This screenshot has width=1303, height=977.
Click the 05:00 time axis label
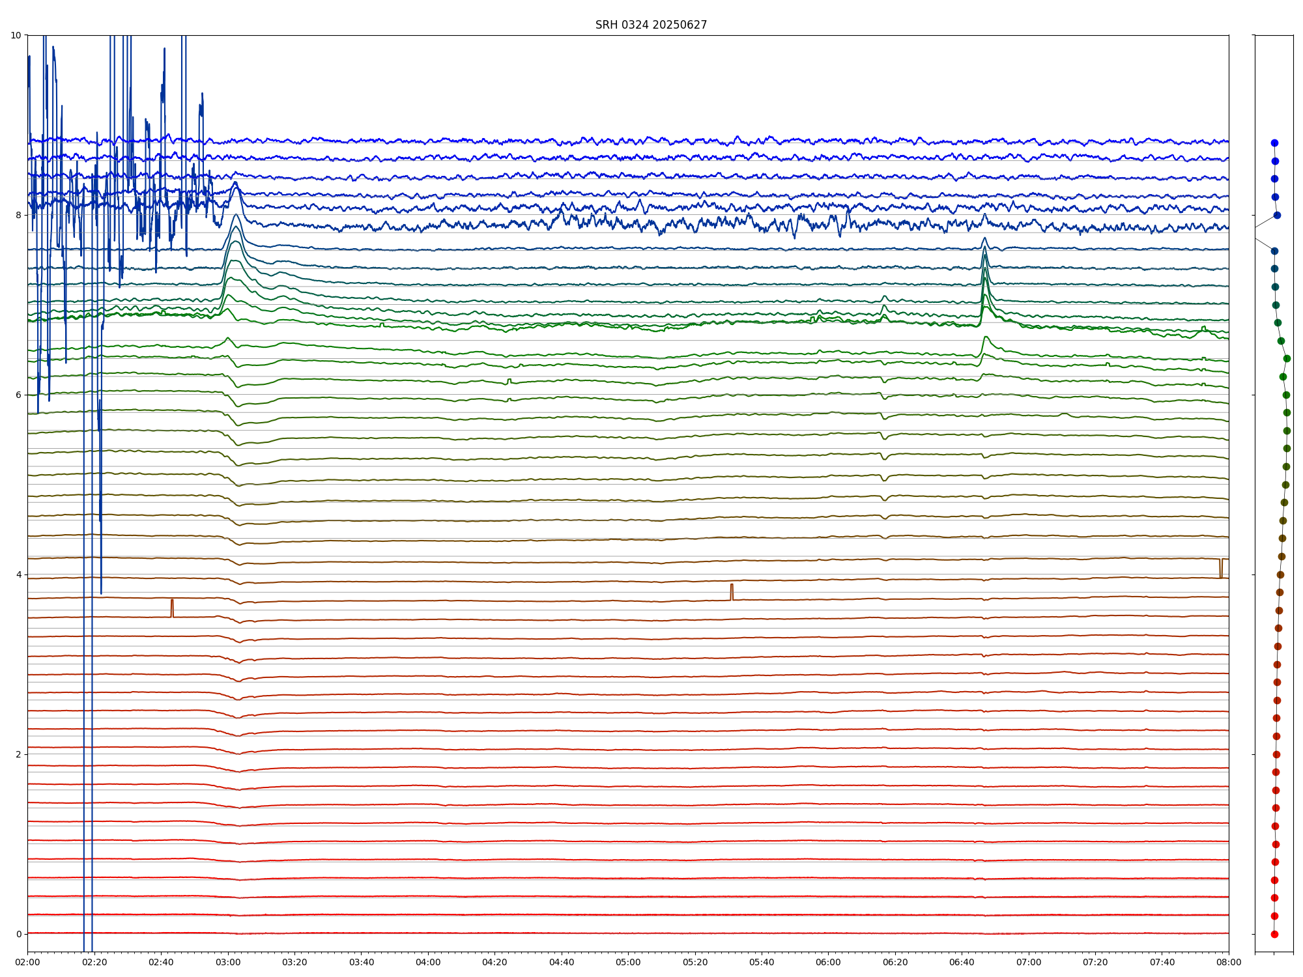(x=628, y=962)
